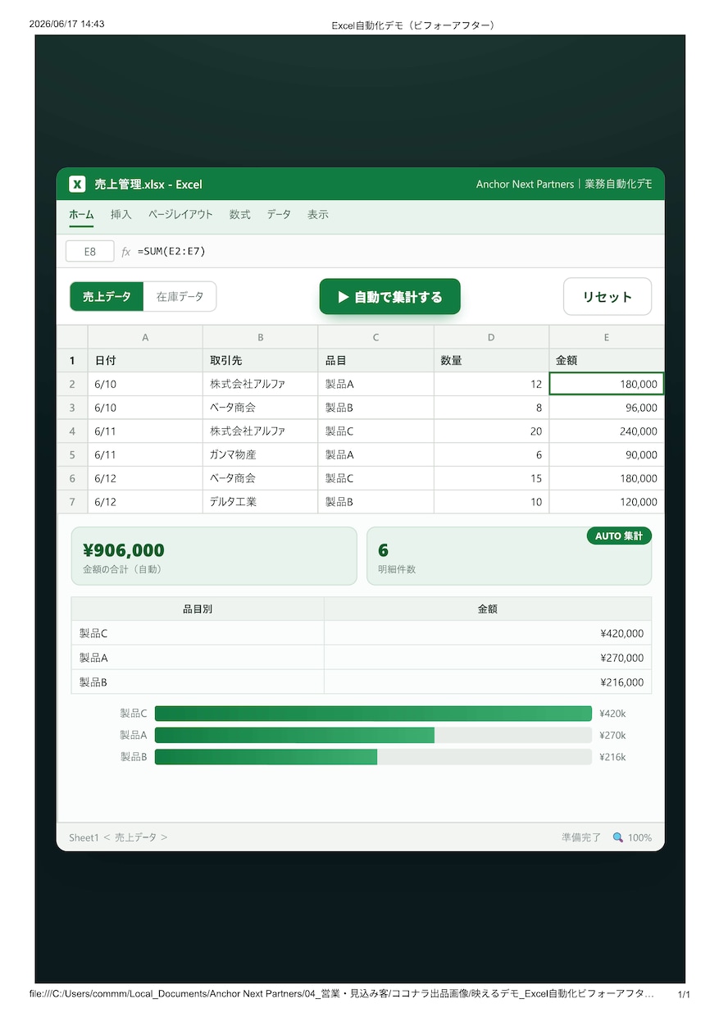Click the ¥270,000 summary value
The image size is (719, 1017).
(x=621, y=658)
